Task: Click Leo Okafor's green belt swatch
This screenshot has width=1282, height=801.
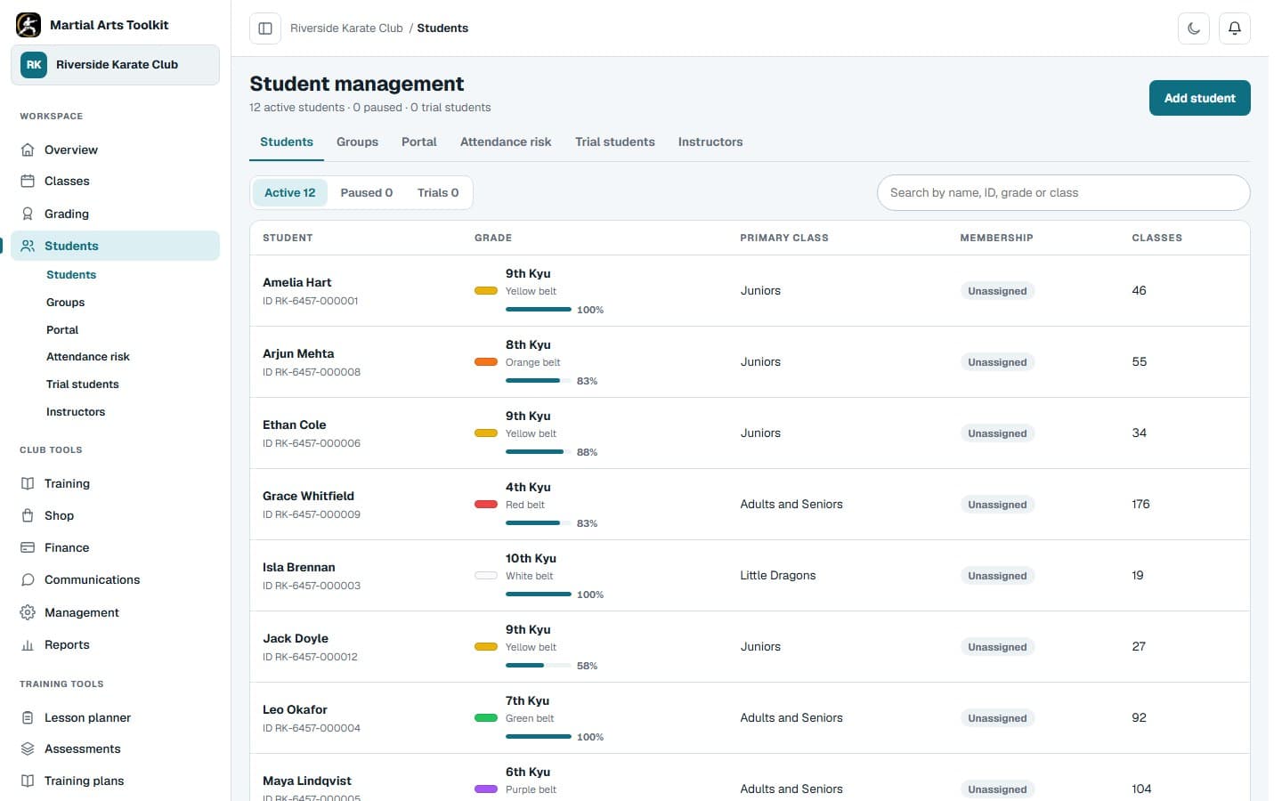Action: pos(486,718)
